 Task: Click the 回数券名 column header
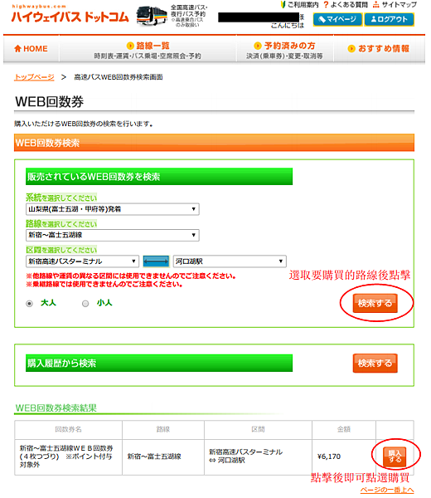69,430
